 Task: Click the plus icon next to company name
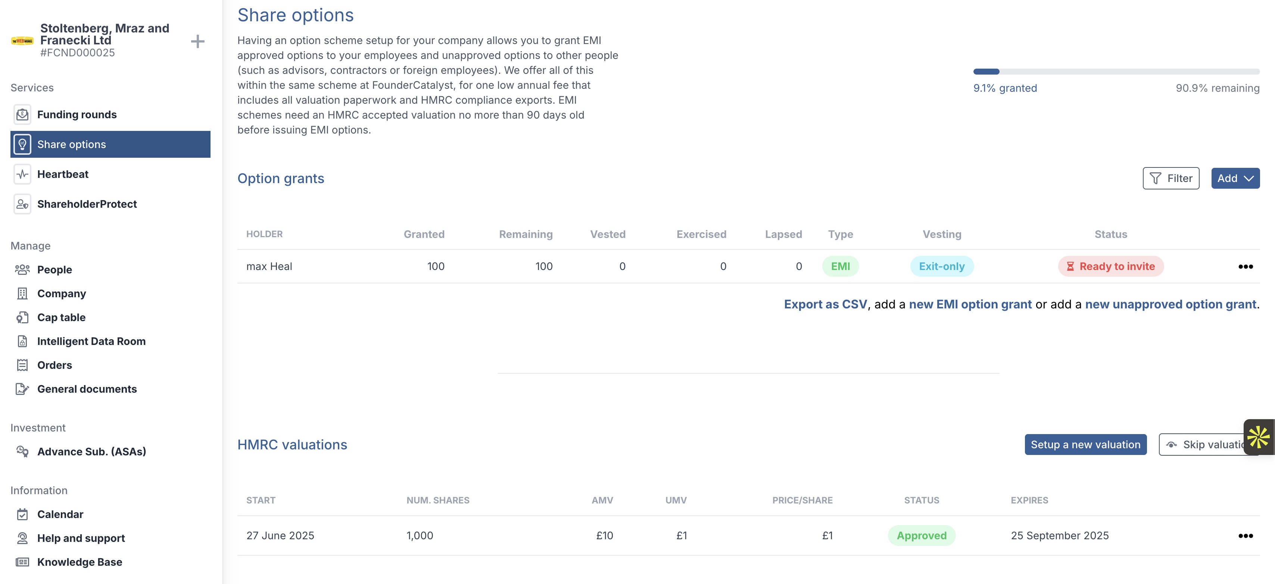(x=197, y=41)
